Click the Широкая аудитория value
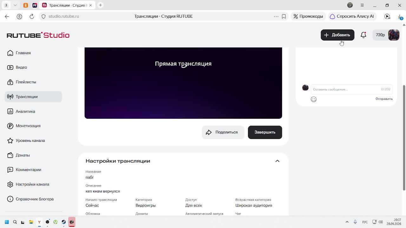This screenshot has height=228, width=406. (254, 206)
